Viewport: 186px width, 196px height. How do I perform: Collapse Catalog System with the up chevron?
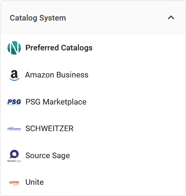pos(171,18)
